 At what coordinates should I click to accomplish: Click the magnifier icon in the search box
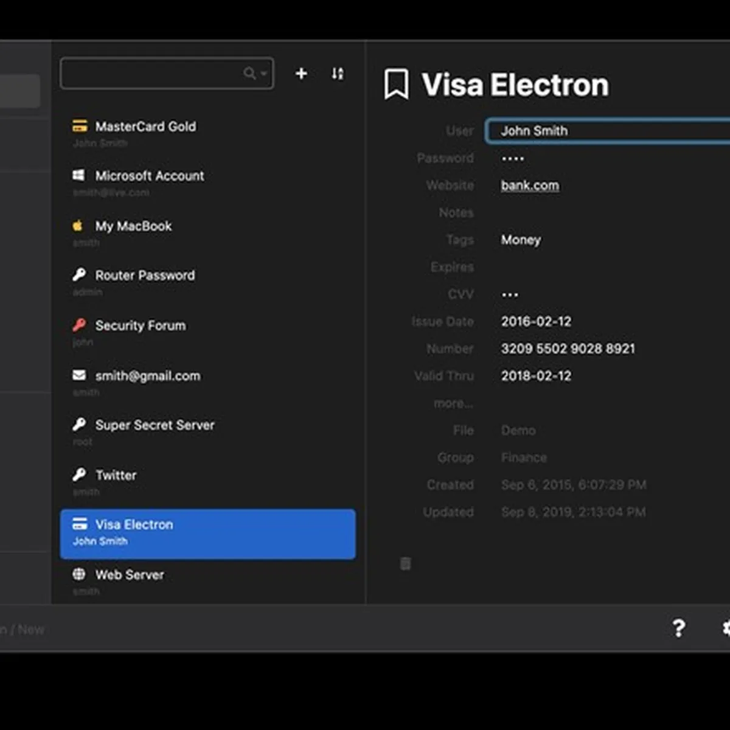click(x=249, y=74)
